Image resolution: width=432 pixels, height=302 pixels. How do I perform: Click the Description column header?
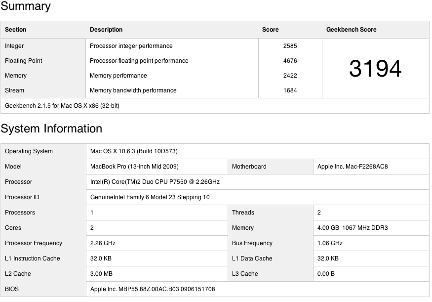coord(106,30)
